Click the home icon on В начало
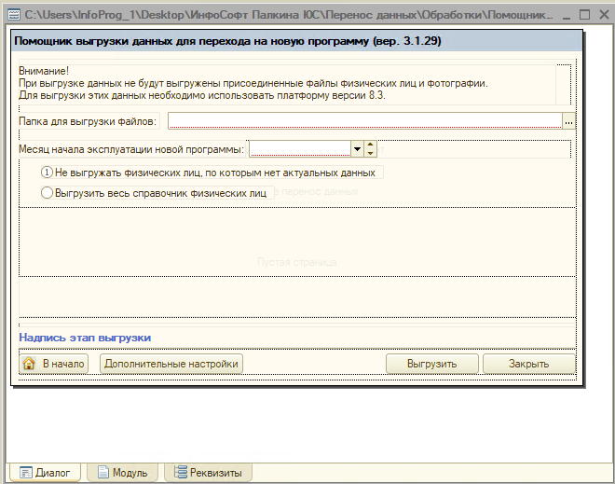Image resolution: width=615 pixels, height=484 pixels. (28, 364)
